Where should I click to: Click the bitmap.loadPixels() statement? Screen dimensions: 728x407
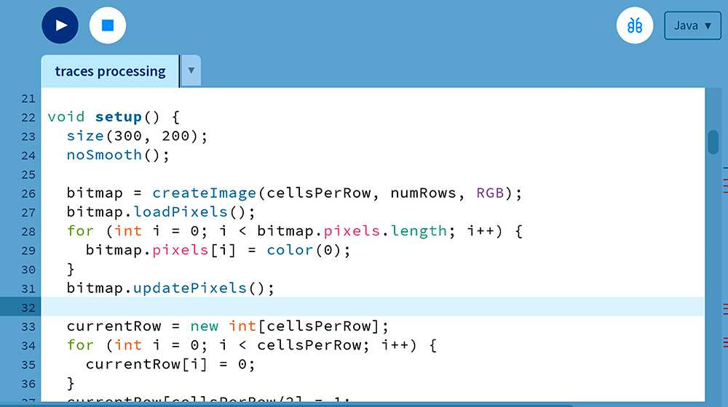(161, 212)
